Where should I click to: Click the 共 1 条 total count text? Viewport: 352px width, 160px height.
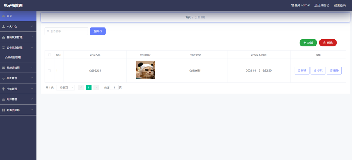[50, 87]
